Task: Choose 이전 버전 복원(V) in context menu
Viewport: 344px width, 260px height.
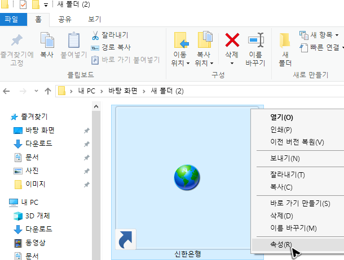Action: tap(297, 142)
